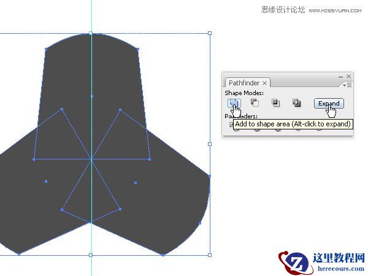This screenshot has height=276, width=368.
Task: Close the Pathfinder floating panel
Action: point(348,76)
